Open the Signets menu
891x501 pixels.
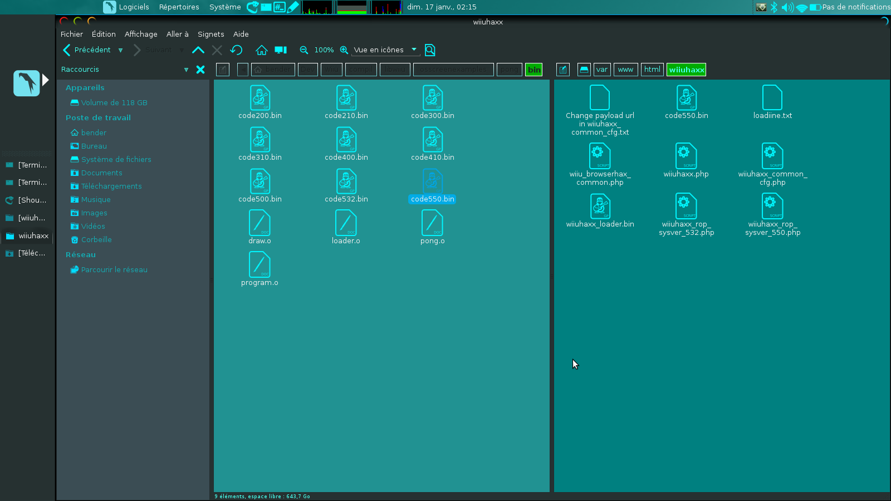click(210, 34)
